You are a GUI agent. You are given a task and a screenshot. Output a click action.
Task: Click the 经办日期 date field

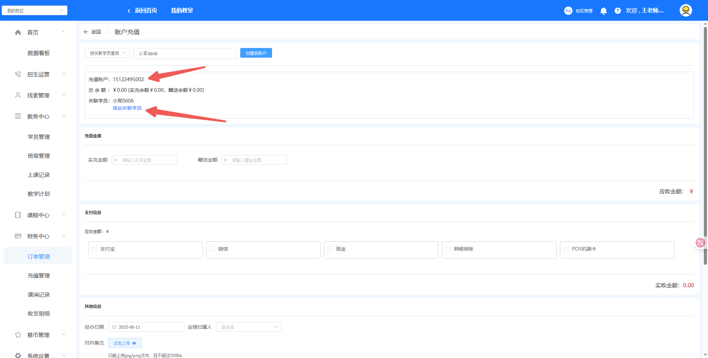tap(146, 327)
